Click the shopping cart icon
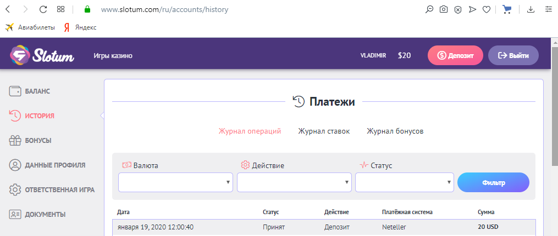 pyautogui.click(x=507, y=9)
